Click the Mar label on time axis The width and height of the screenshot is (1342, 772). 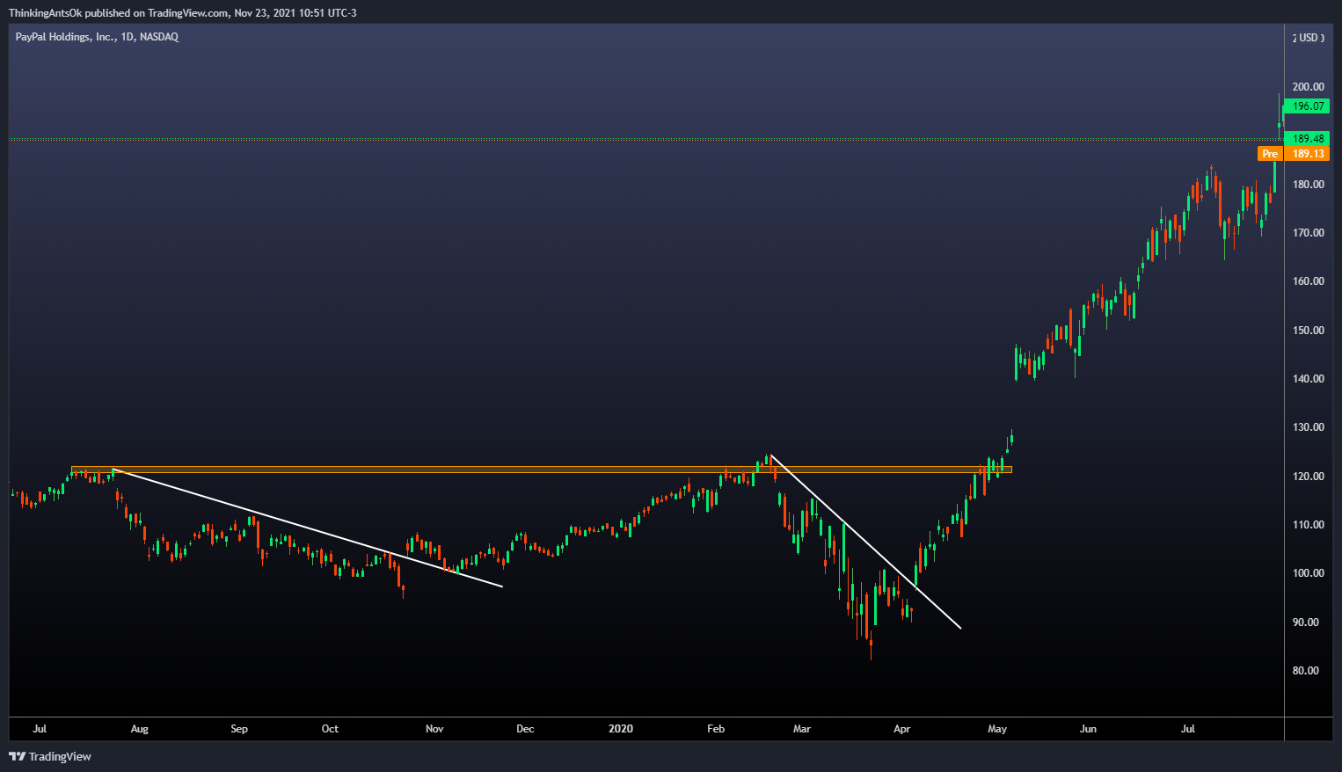[802, 729]
